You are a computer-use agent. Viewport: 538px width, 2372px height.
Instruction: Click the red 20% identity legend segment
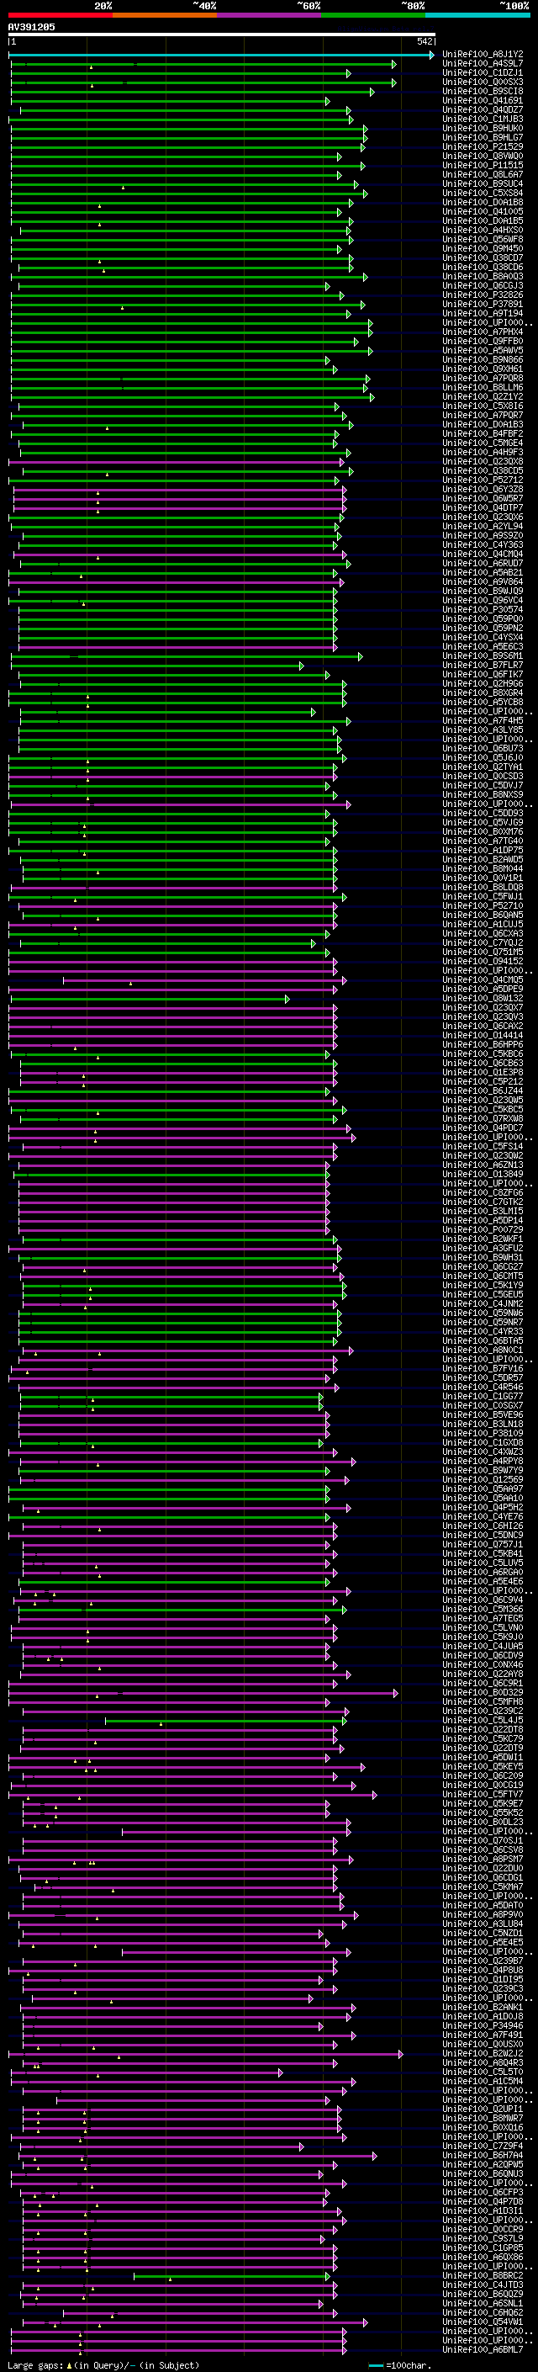(x=60, y=15)
